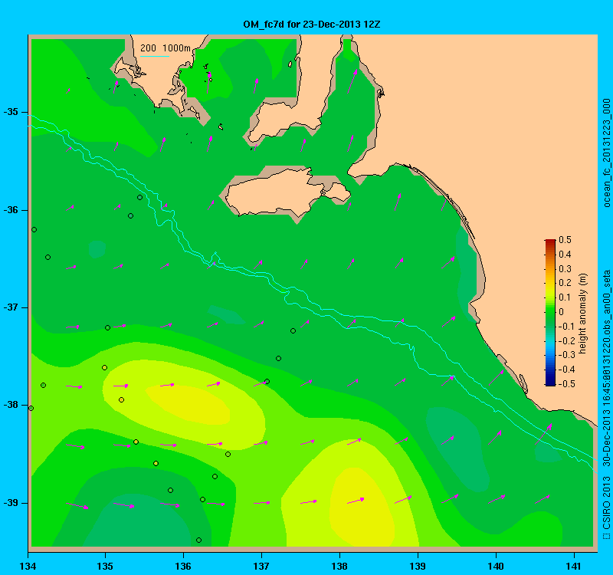Select the "200 1000m" isobath legend label
The width and height of the screenshot is (613, 575).
coord(166,48)
